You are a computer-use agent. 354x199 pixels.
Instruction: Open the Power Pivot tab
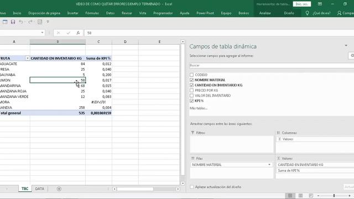coord(205,13)
